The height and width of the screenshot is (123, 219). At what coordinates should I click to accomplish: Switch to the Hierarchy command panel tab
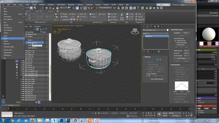click(151, 27)
